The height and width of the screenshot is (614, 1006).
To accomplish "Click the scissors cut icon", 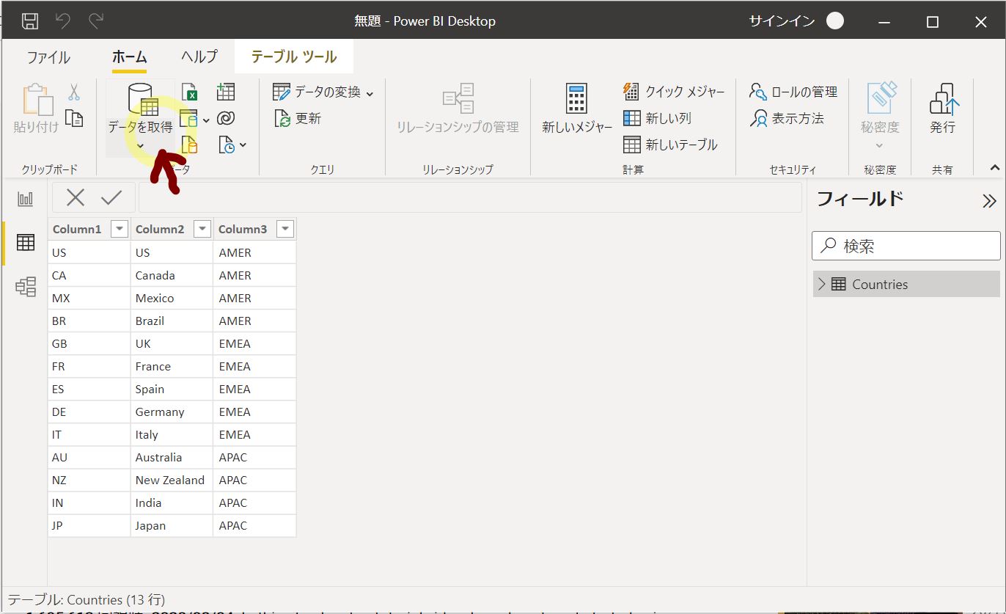I will pyautogui.click(x=74, y=92).
